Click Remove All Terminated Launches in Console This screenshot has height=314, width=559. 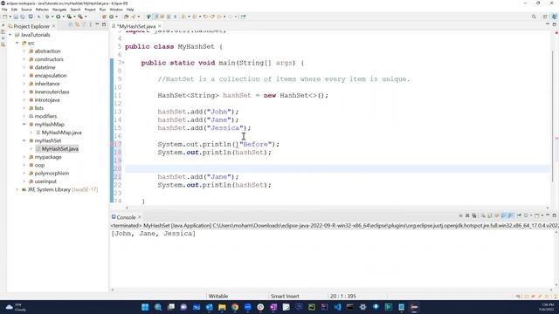pos(473,215)
